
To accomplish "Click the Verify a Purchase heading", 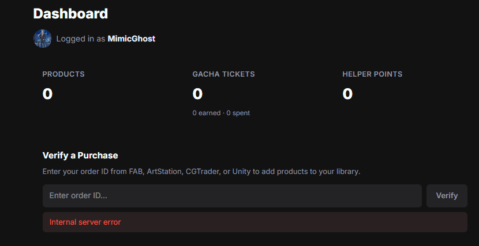I will pos(80,156).
